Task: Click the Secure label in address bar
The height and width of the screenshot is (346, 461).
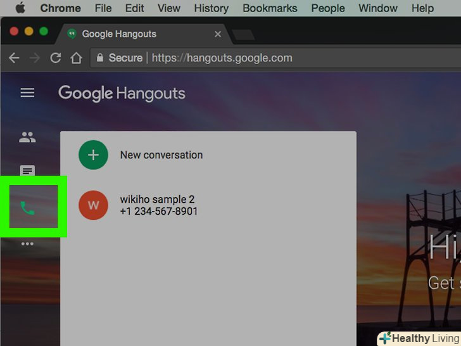Action: tap(125, 58)
